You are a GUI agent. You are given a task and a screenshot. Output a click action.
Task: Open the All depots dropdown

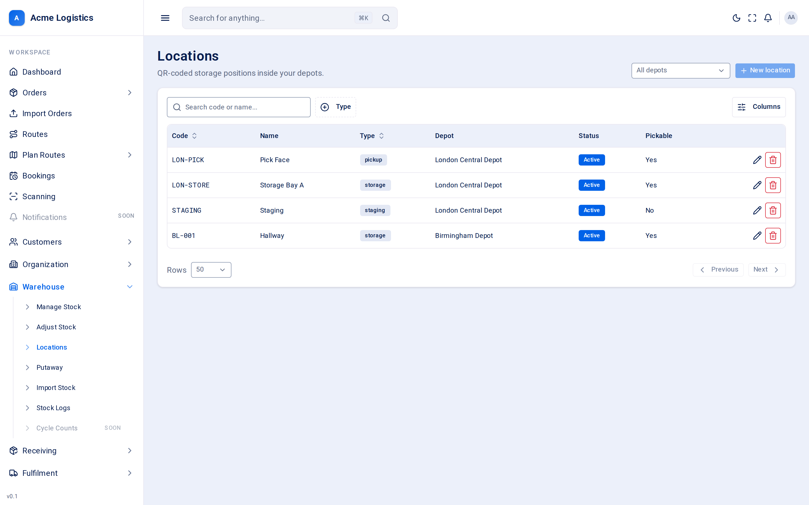pos(680,70)
